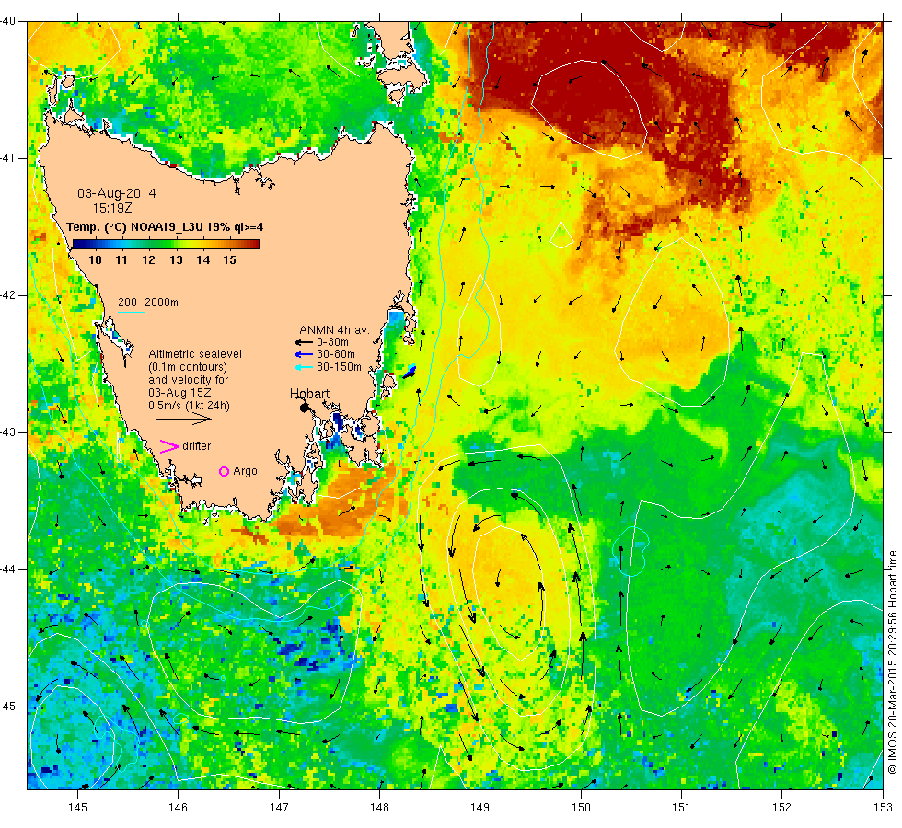The width and height of the screenshot is (902, 828).
Task: Click latitude axis label "-41"
Action: click(7, 158)
